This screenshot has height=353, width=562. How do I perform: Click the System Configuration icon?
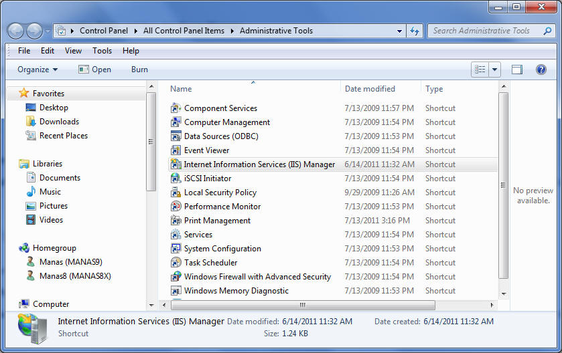[x=175, y=249]
